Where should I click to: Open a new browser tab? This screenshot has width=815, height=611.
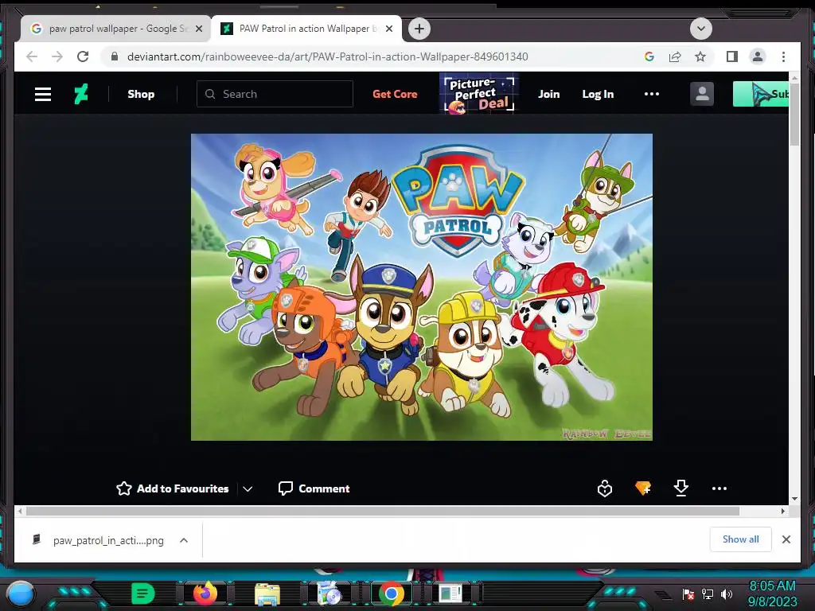(419, 29)
